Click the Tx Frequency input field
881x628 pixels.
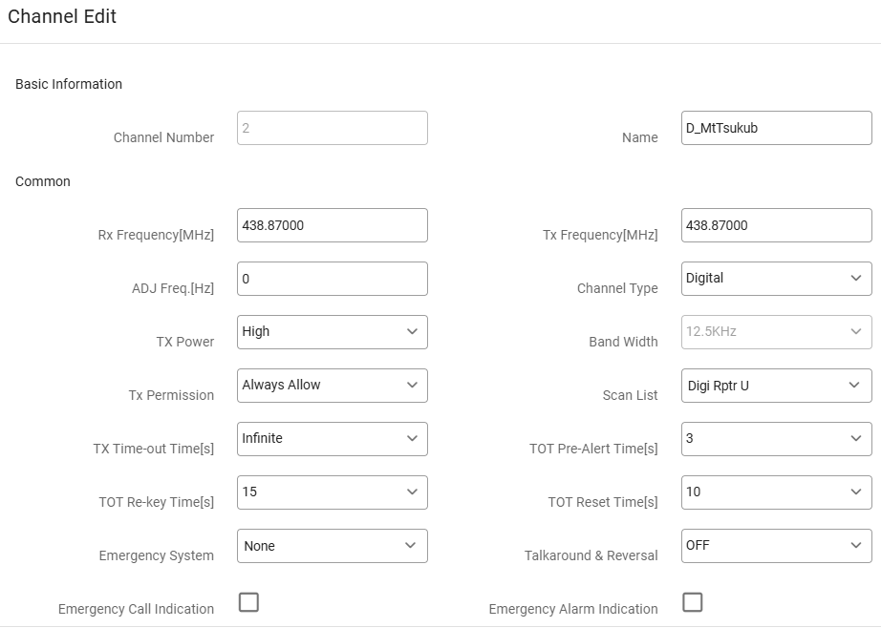776,225
